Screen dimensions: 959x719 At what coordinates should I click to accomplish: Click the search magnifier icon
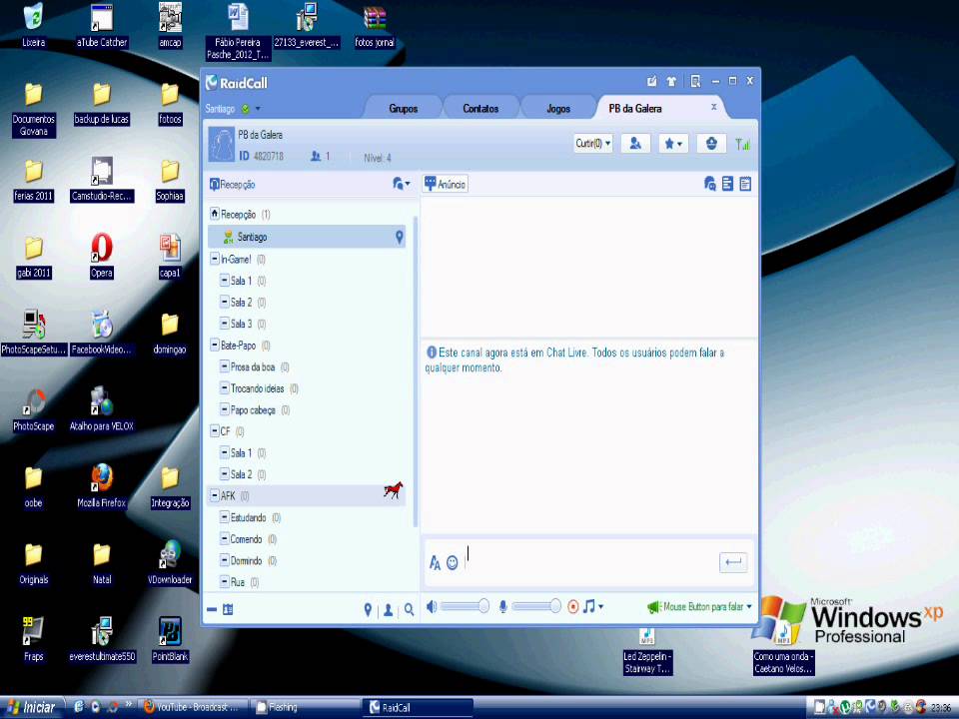point(410,609)
